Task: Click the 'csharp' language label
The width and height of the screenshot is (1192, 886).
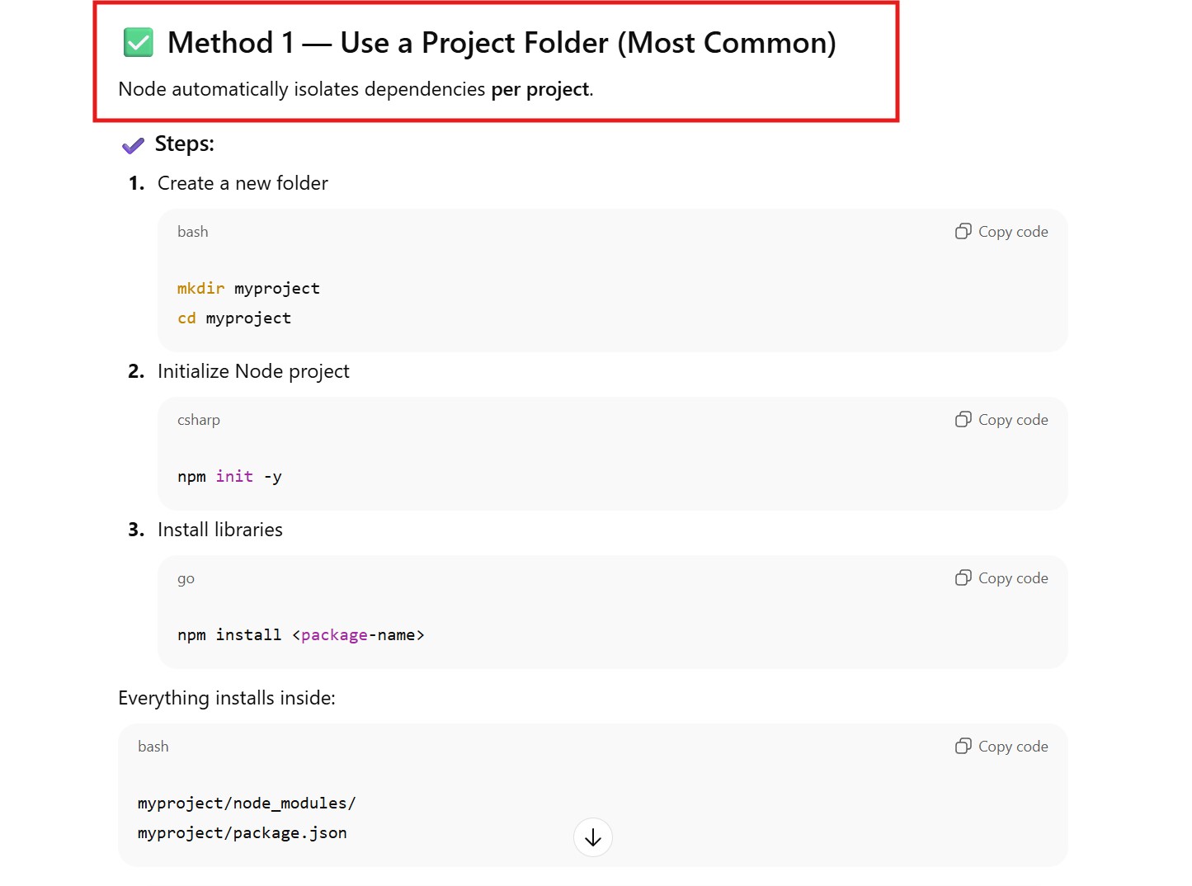Action: [x=199, y=420]
